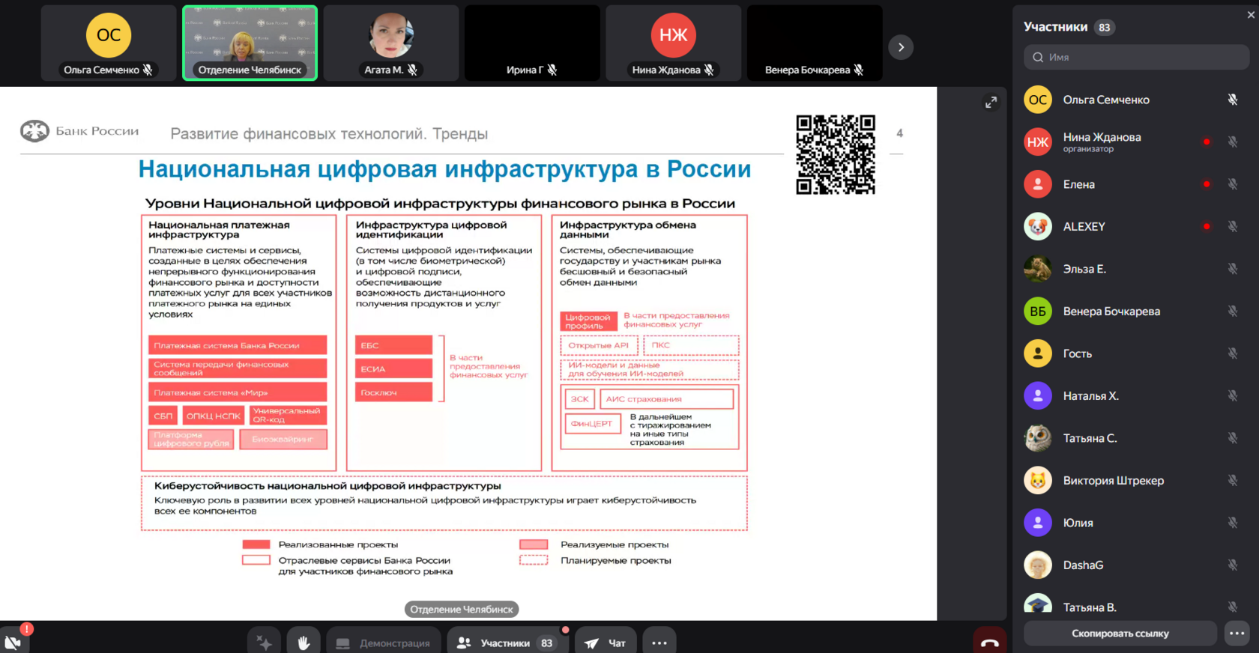Select Венера Бочкарева video tile
The width and height of the screenshot is (1259, 653).
pyautogui.click(x=815, y=43)
